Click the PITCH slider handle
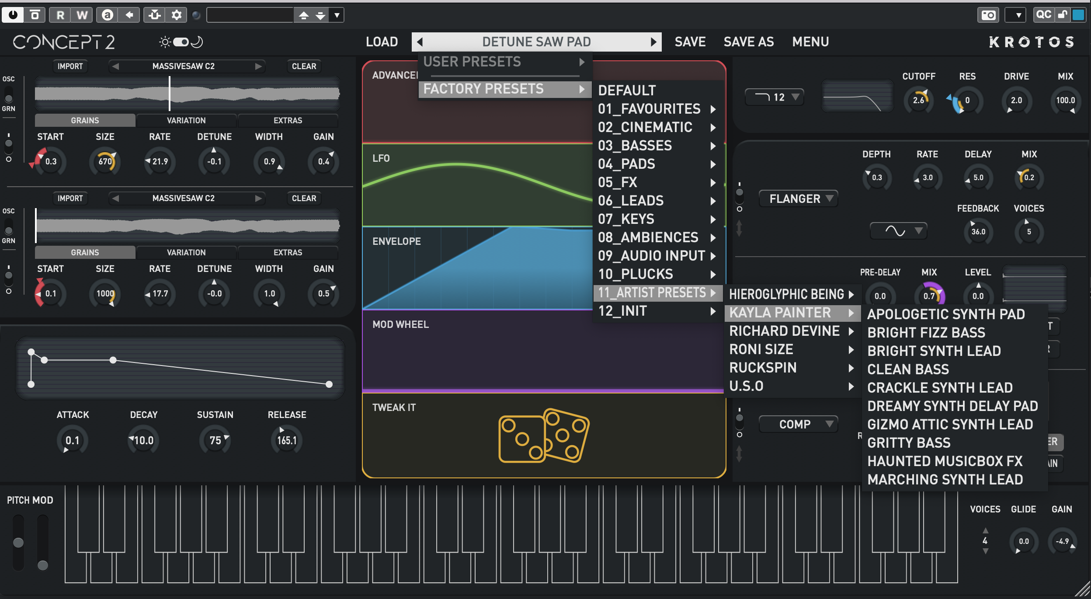Screen dimensions: 1091x599 pyautogui.click(x=18, y=543)
